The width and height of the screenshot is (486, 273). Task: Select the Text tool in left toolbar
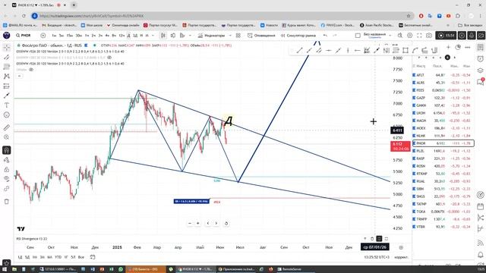7,105
